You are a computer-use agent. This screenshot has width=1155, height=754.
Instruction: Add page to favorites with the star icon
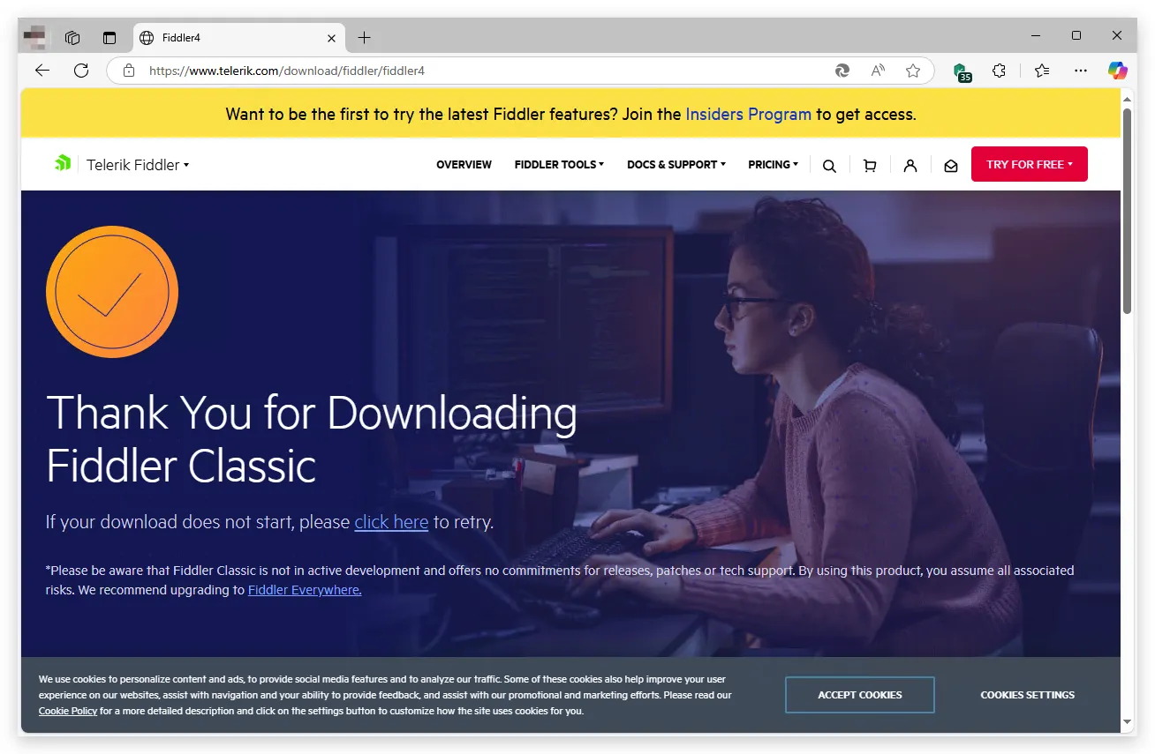(x=913, y=71)
